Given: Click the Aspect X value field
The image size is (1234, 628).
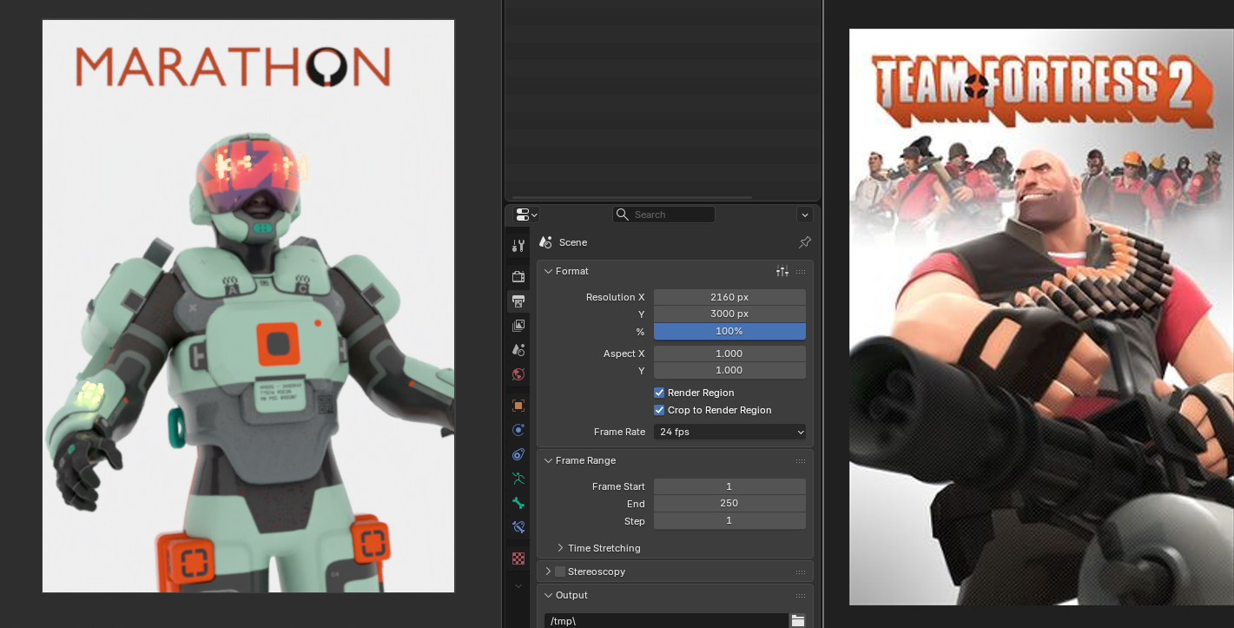Looking at the screenshot, I should (x=729, y=354).
